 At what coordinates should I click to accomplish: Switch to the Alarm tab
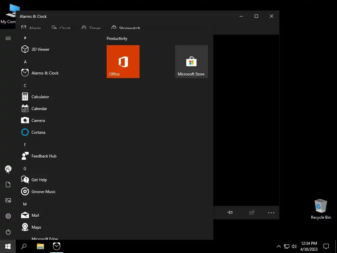[31, 28]
